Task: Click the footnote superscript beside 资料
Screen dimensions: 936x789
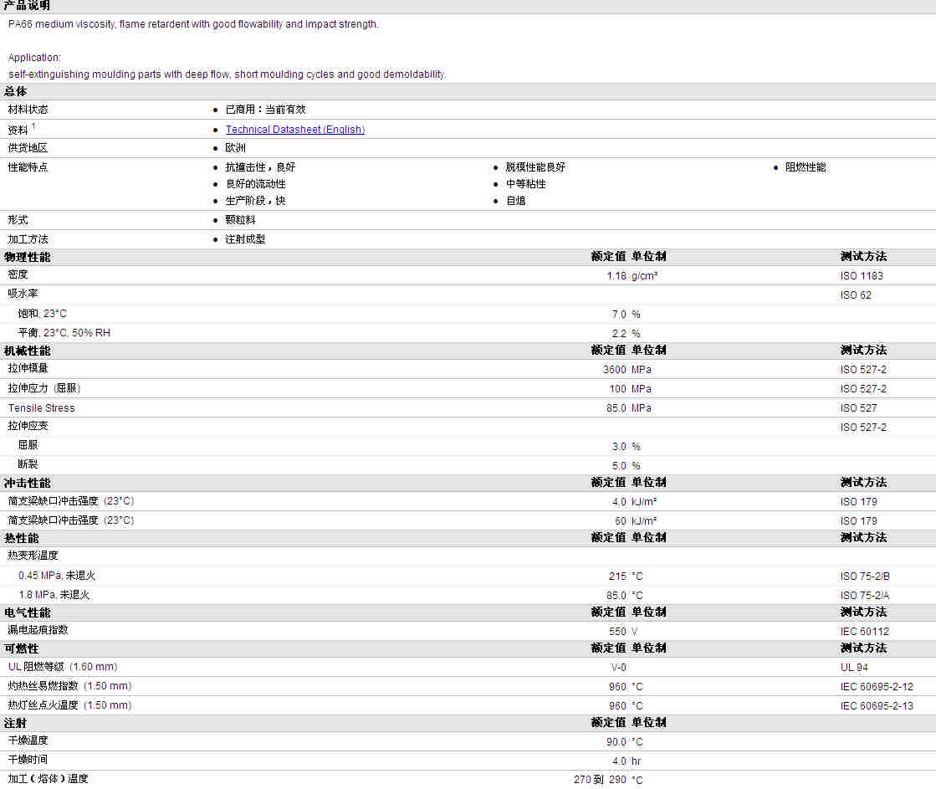Action: point(33,126)
